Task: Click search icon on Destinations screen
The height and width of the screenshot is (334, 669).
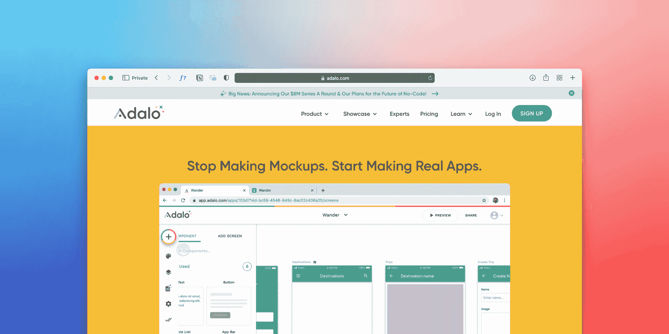Action: coord(366,276)
